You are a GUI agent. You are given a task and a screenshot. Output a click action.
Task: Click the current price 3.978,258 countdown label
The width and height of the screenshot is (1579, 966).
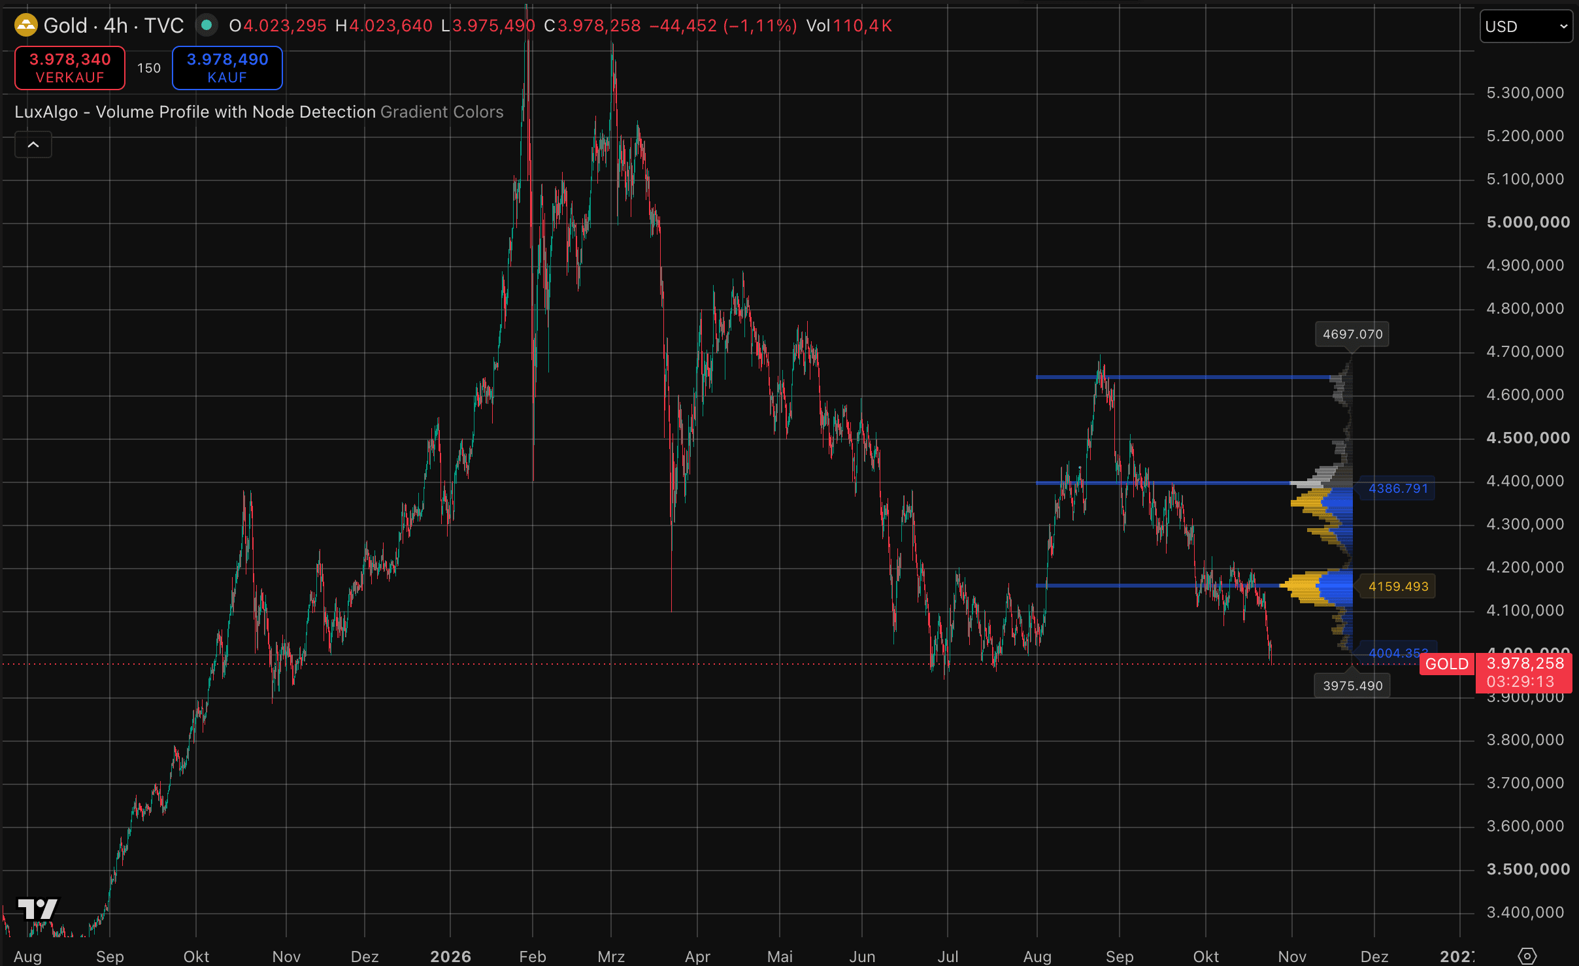coord(1525,673)
